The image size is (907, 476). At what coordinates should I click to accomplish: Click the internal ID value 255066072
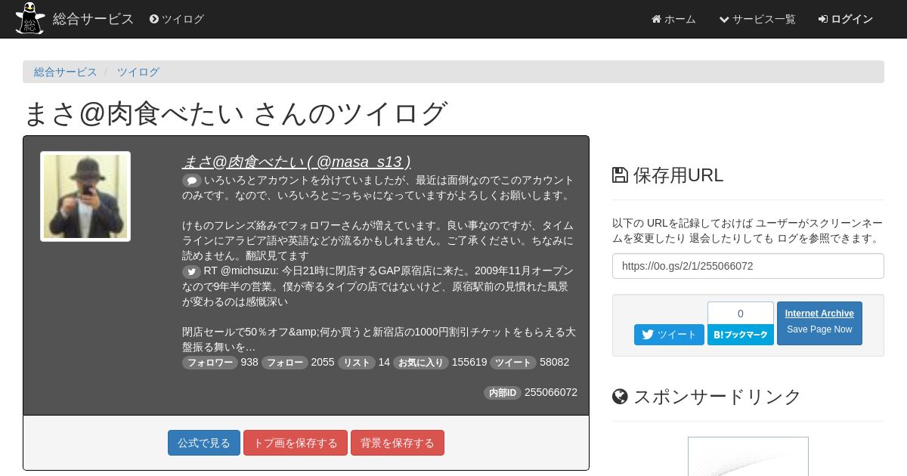551,393
